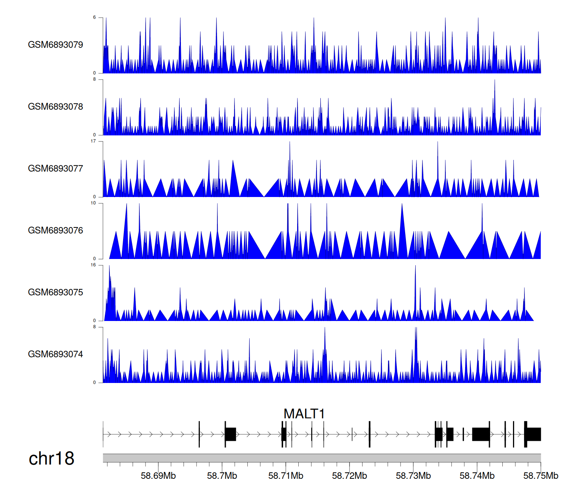Image resolution: width=570 pixels, height=502 pixels.
Task: Select the GSM6893078 track label
Action: coord(55,107)
